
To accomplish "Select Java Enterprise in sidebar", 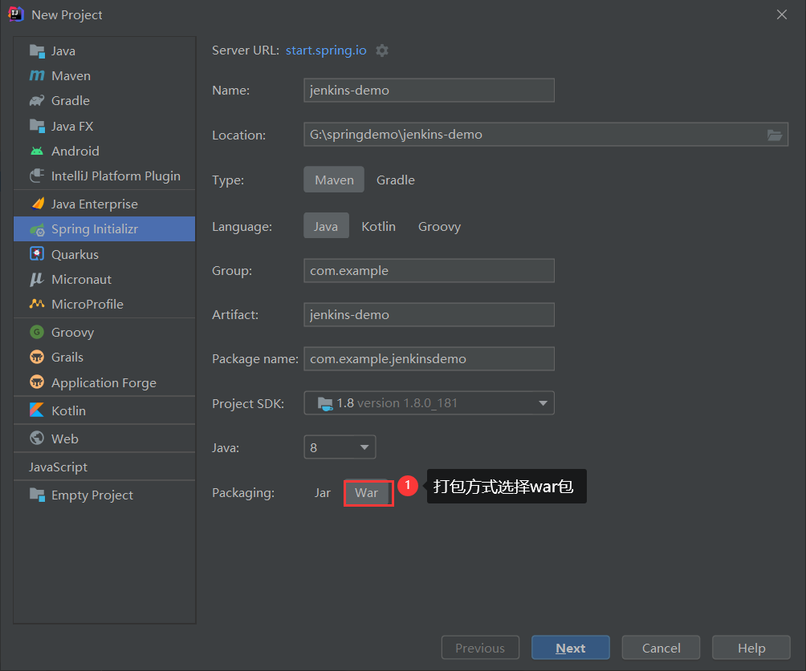I will (94, 204).
